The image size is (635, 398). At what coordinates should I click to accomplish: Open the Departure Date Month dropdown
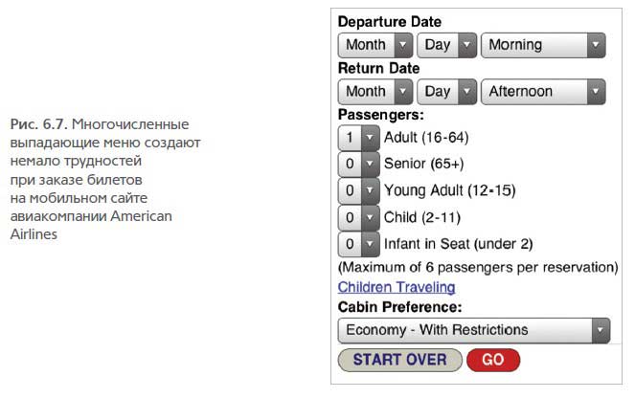pos(375,45)
